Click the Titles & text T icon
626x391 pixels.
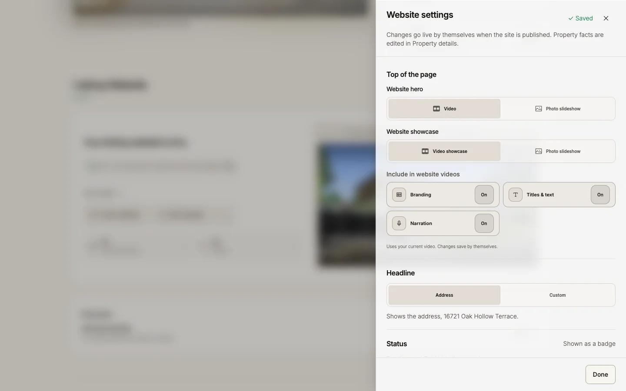point(516,195)
